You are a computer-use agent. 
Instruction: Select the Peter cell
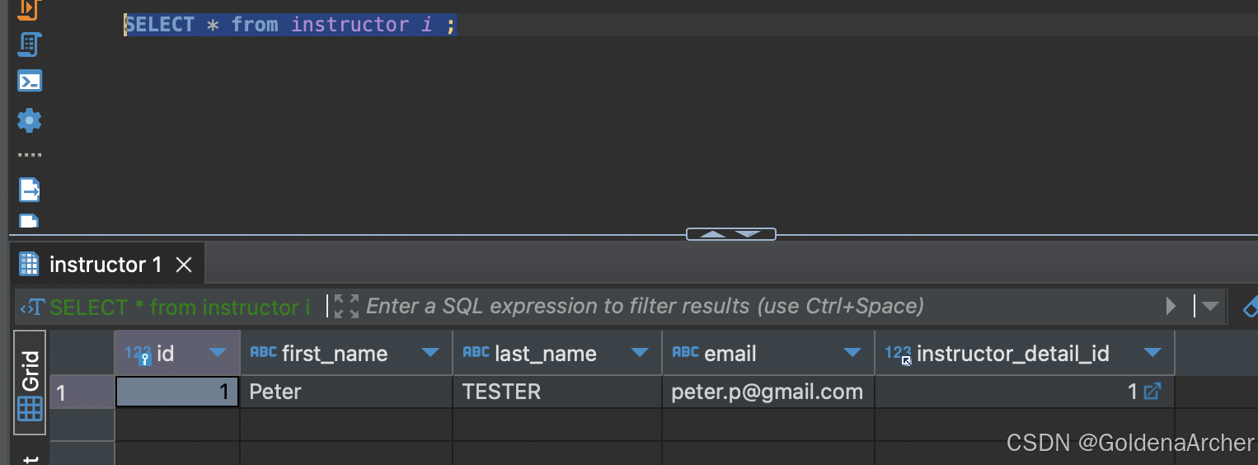(346, 392)
